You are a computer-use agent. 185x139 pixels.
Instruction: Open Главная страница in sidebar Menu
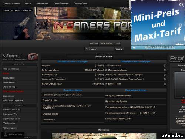point(11,69)
